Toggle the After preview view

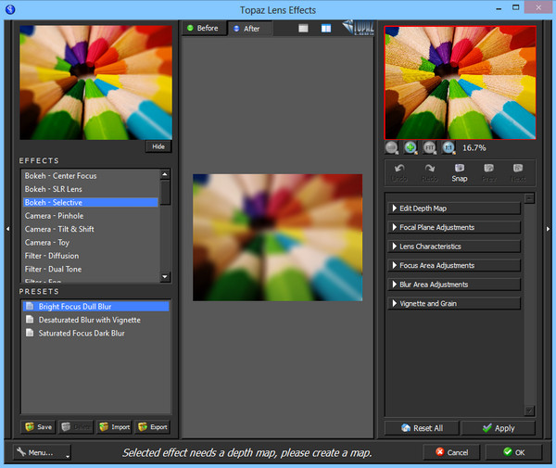246,29
